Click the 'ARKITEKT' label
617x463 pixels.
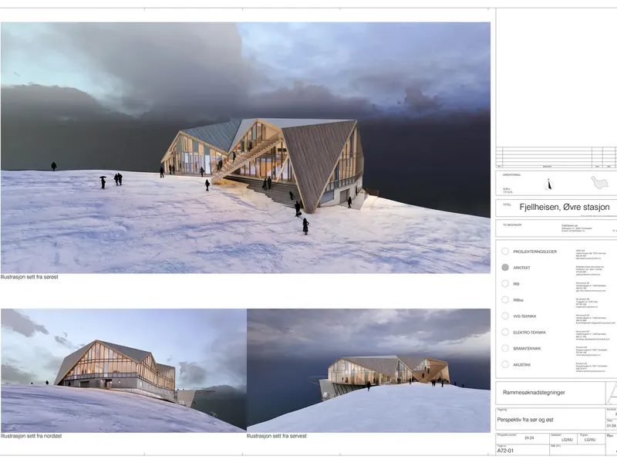(522, 268)
